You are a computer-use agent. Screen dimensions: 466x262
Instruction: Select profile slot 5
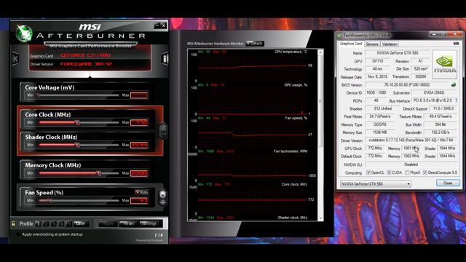tap(69, 223)
